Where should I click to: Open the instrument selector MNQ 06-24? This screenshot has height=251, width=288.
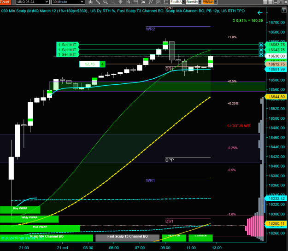pos(33,2)
